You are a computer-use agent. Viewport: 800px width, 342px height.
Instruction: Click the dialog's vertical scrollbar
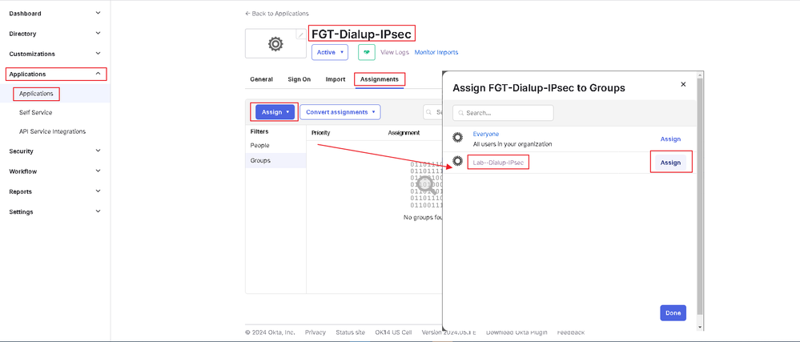coord(700,200)
